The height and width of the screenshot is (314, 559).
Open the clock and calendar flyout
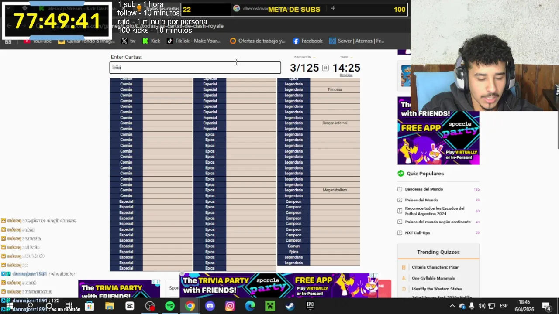[524, 306]
